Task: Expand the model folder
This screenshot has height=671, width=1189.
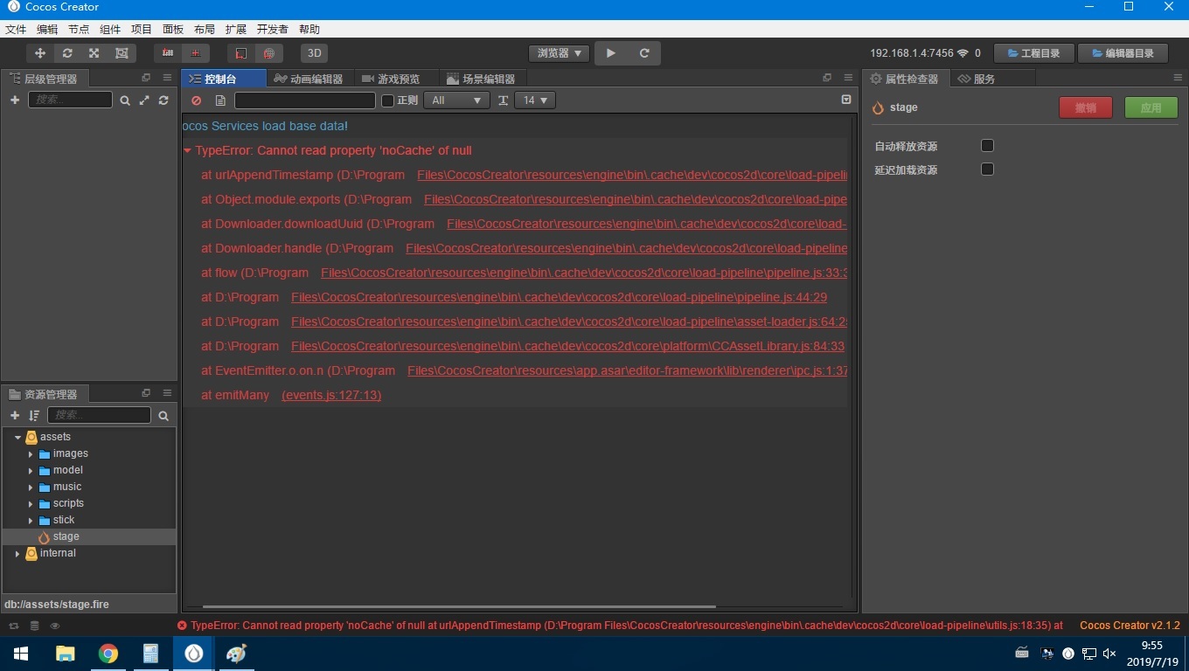Action: 31,471
